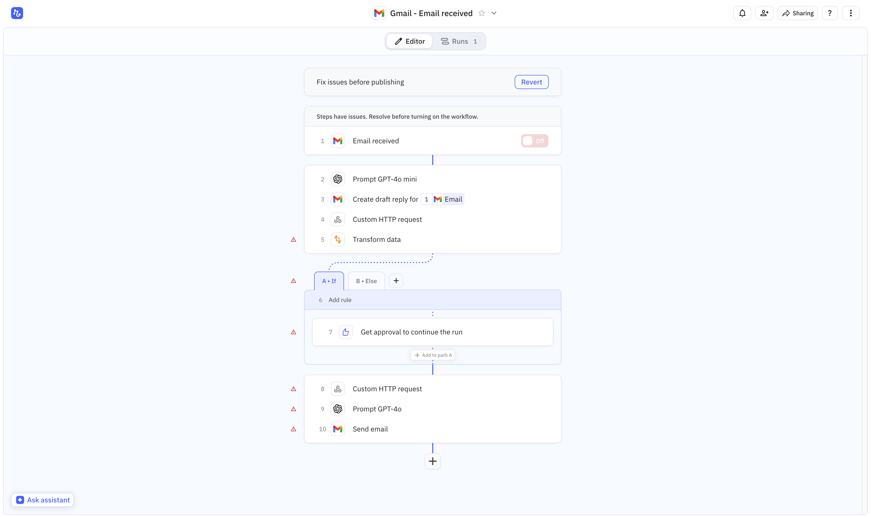Select the B • Else path tab
This screenshot has width=871, height=517.
tap(366, 281)
